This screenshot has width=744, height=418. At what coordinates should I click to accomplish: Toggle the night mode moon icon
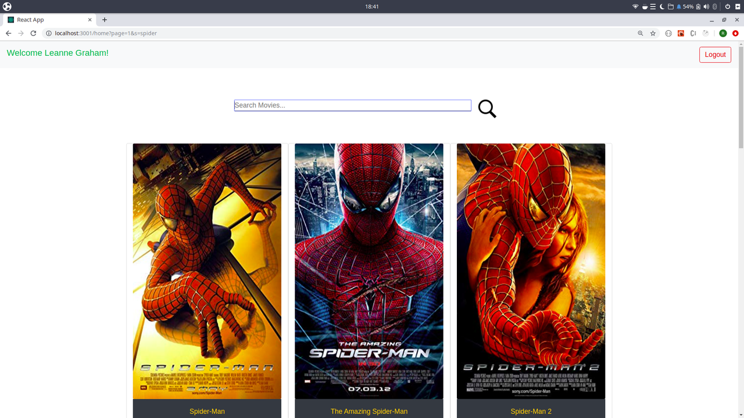(661, 6)
